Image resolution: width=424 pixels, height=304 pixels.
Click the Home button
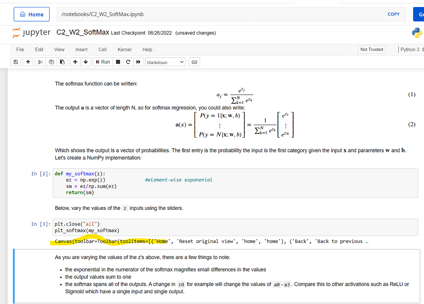tap(31, 14)
